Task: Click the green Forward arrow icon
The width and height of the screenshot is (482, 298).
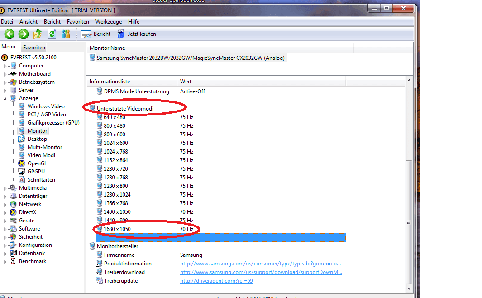Action: [x=24, y=34]
